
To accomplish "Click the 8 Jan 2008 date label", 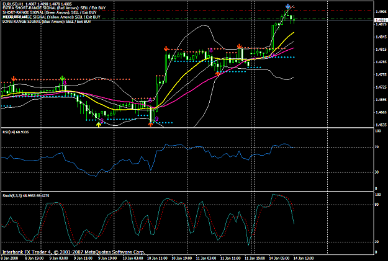I will click(9, 259).
